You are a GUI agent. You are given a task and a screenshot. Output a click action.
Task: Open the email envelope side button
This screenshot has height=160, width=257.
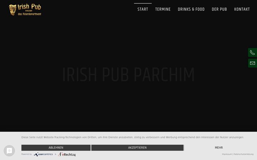(252, 63)
